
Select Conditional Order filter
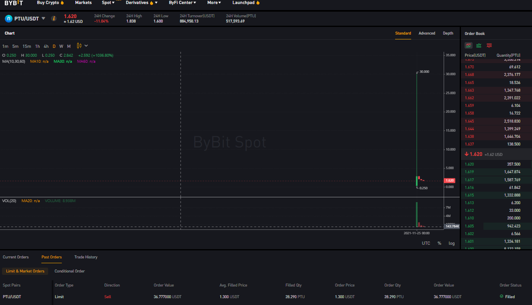click(x=69, y=271)
